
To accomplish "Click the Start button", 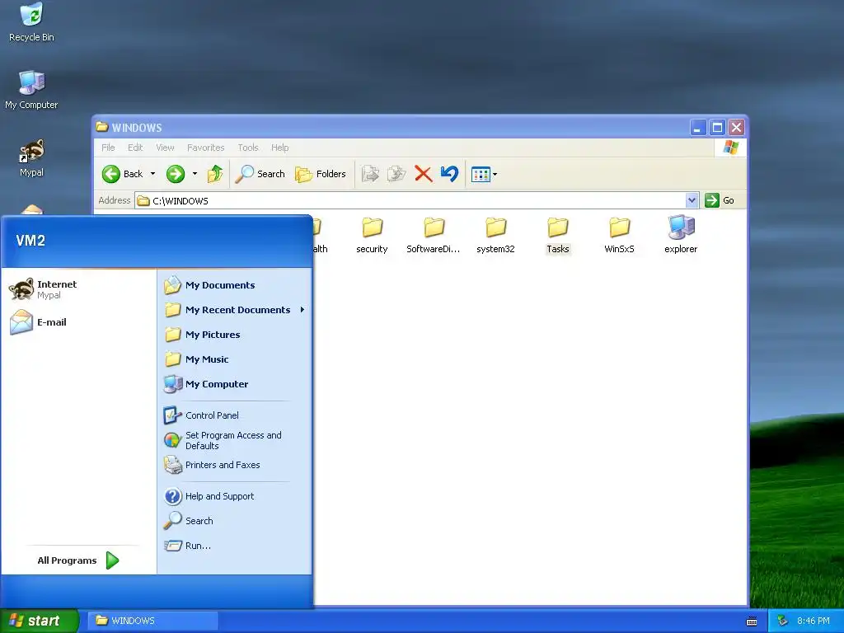I will tap(39, 621).
